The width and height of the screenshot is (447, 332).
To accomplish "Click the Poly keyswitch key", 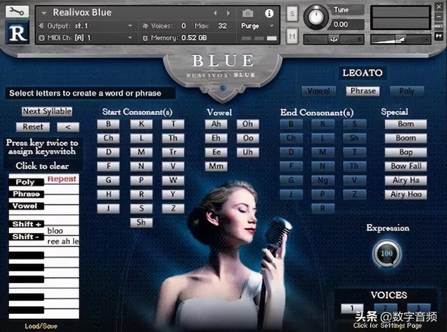I will (27, 182).
